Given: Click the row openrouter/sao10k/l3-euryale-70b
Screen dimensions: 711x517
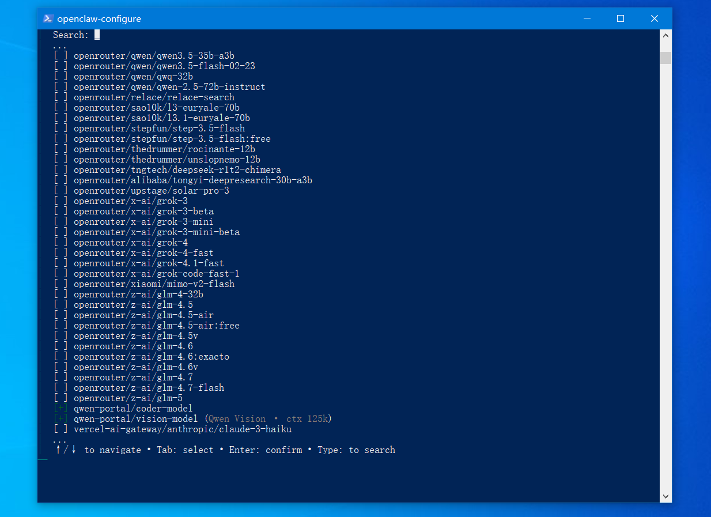Looking at the screenshot, I should click(x=146, y=108).
